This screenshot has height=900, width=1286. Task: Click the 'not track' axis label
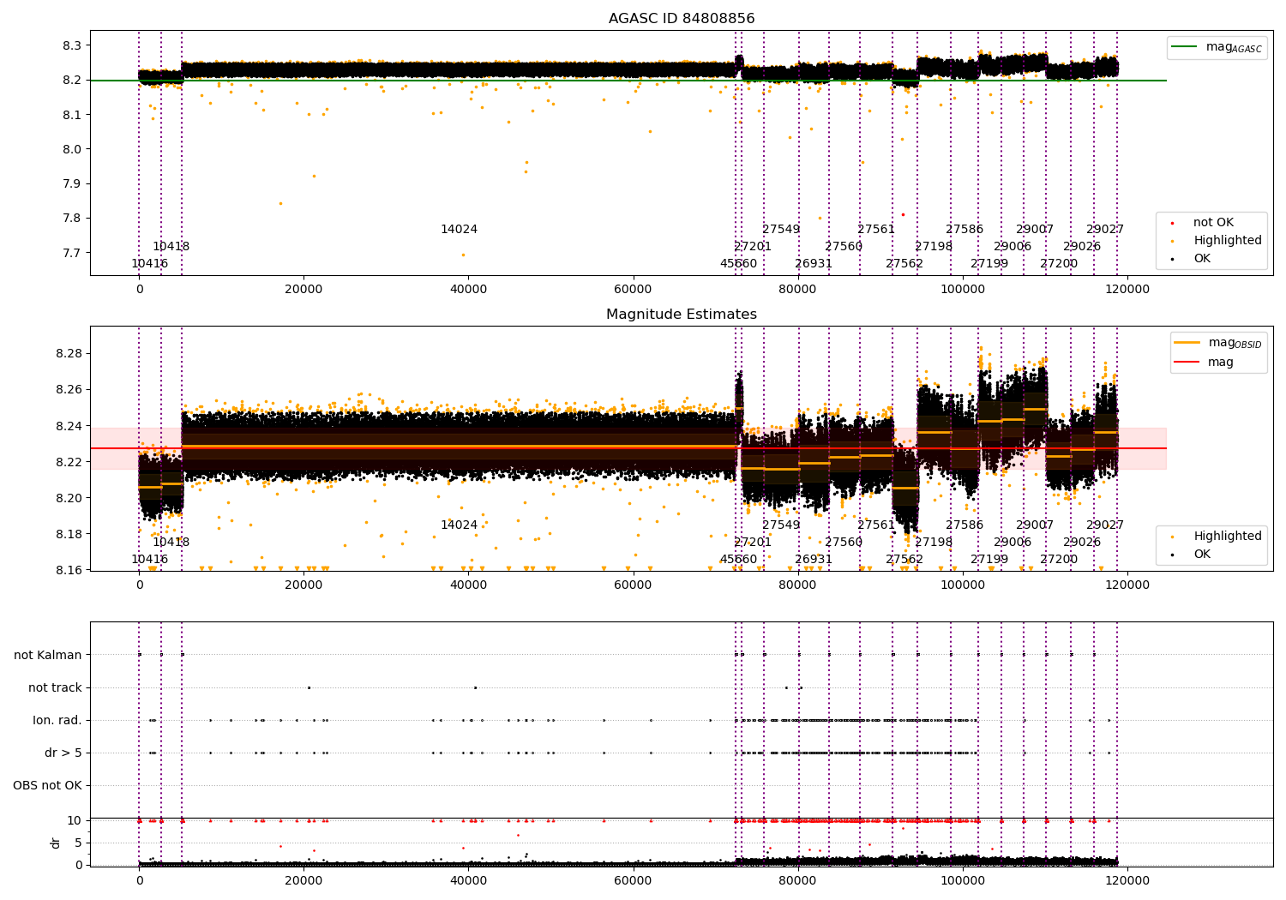pyautogui.click(x=55, y=688)
